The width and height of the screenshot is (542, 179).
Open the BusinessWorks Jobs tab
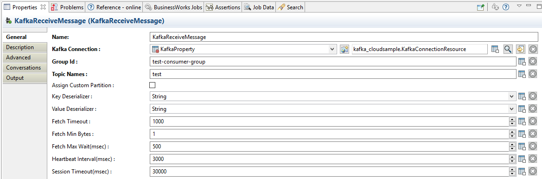tap(173, 7)
